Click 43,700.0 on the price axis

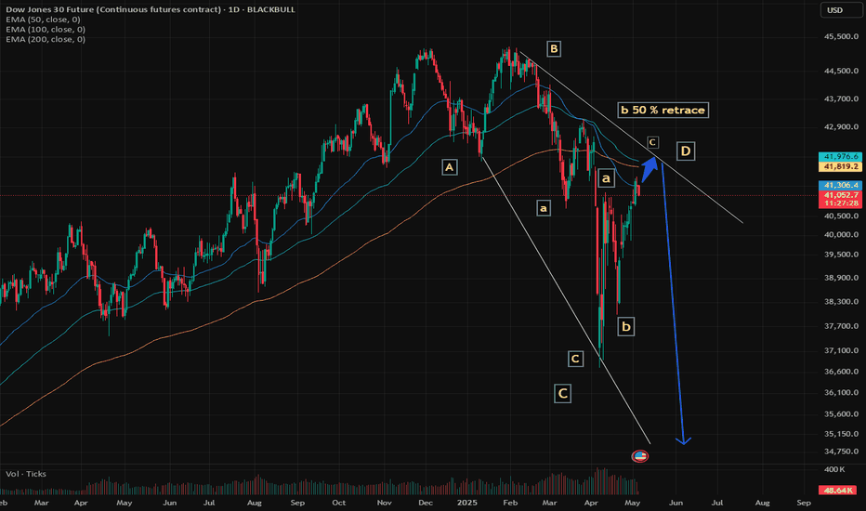tap(841, 98)
